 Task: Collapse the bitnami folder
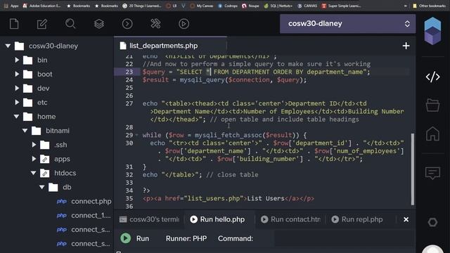coord(25,131)
